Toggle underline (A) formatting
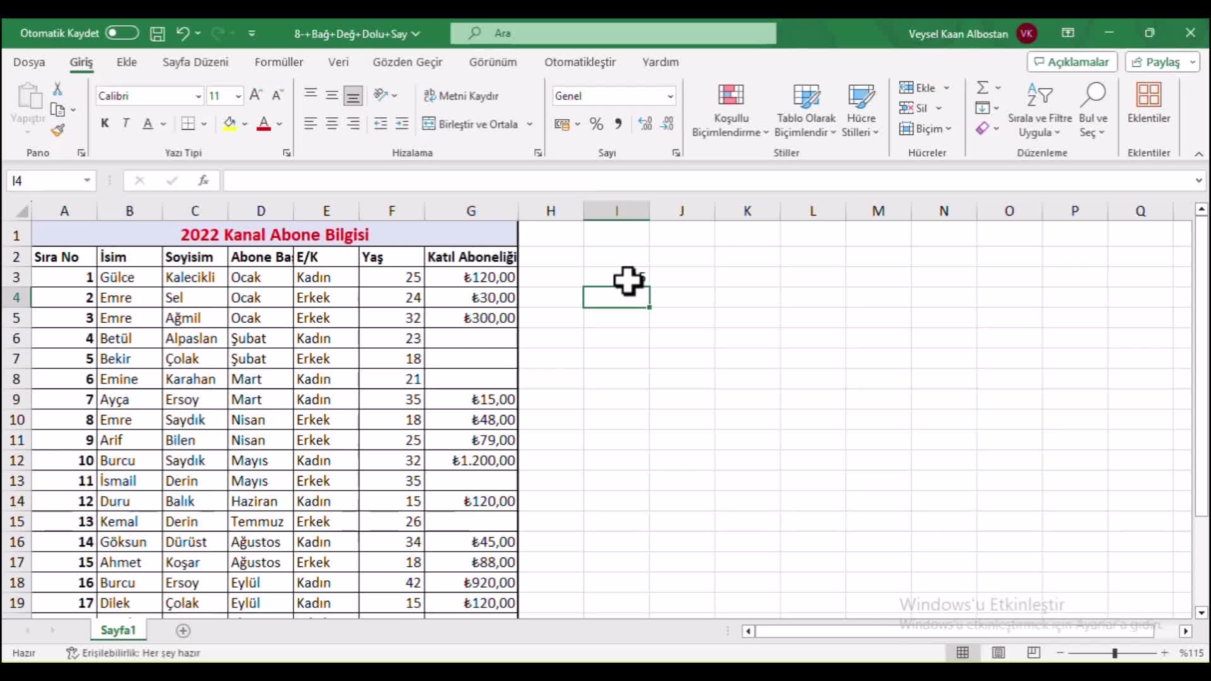 click(x=148, y=124)
